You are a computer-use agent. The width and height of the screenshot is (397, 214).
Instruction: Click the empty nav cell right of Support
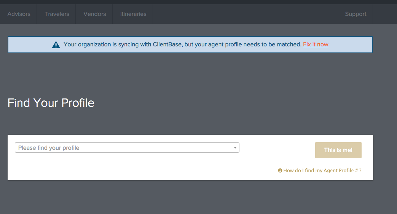[385, 14]
